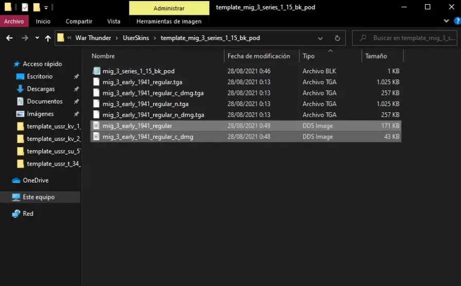Screen dimensions: 461x286
Task: Navigate to UserSkins in breadcrumb
Action: (136, 38)
